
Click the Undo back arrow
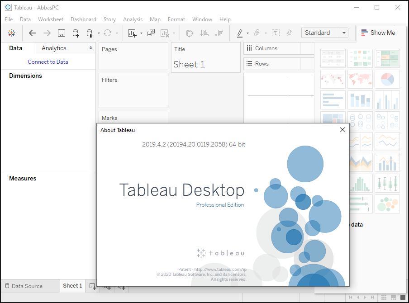pyautogui.click(x=32, y=33)
